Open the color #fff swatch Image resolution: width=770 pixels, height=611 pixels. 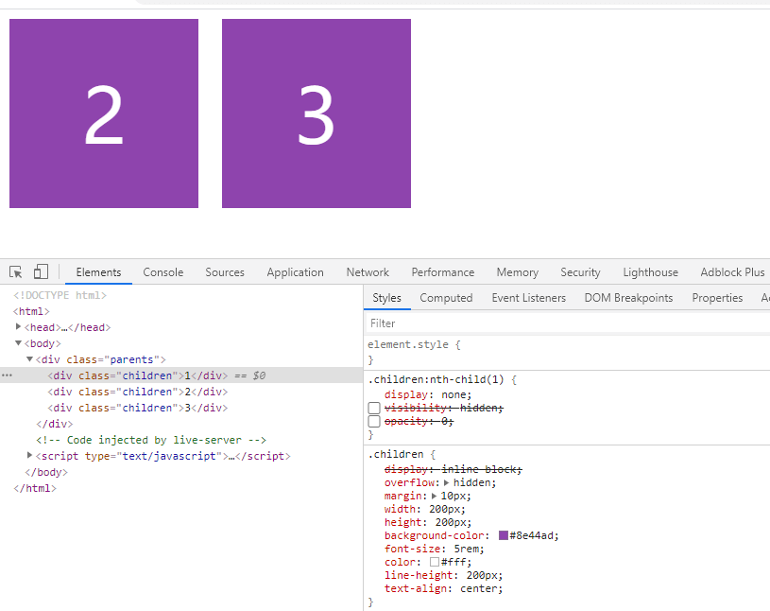[x=435, y=562]
